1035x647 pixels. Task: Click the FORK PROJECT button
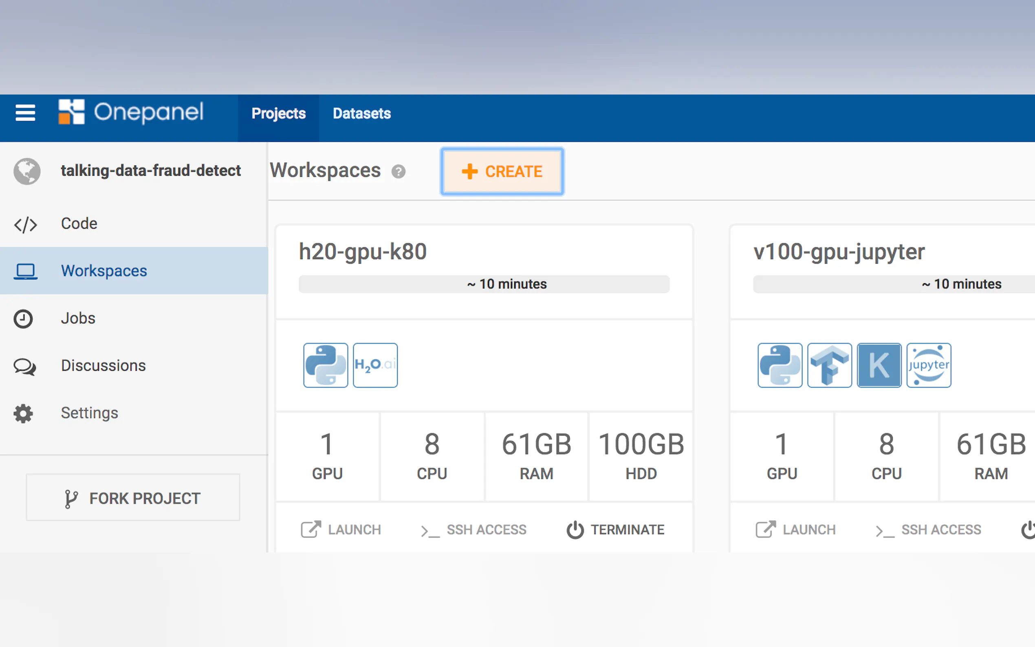pos(133,497)
